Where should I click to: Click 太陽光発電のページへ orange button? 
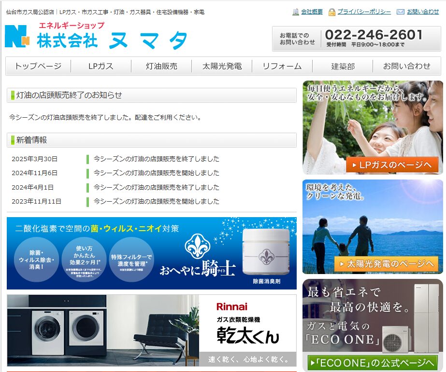386,264
